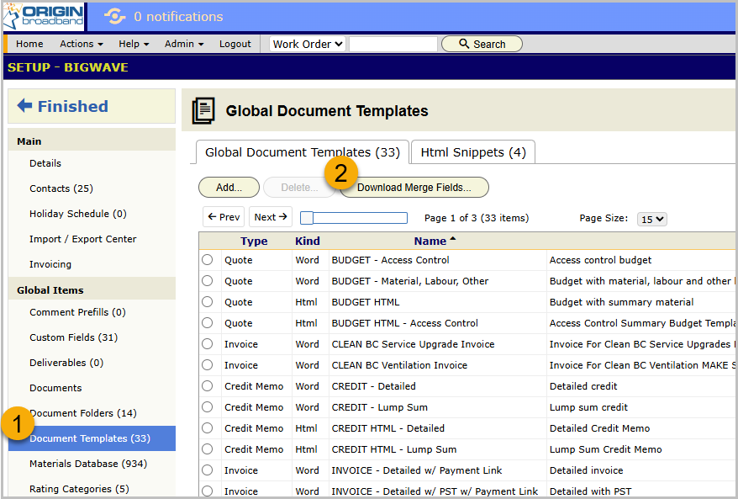Select radio for BUDGET HTML row

click(207, 302)
